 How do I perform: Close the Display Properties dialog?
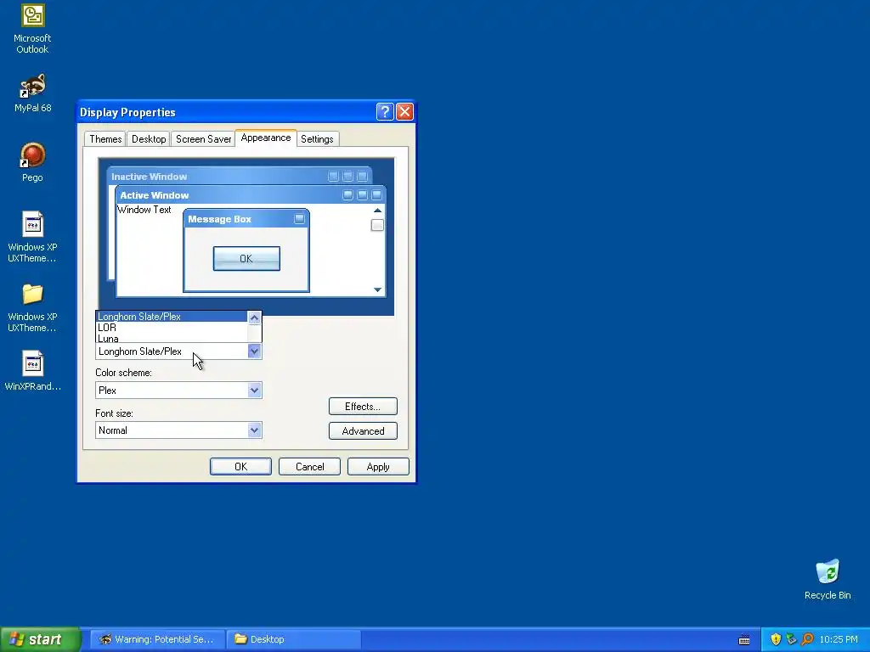coord(404,112)
